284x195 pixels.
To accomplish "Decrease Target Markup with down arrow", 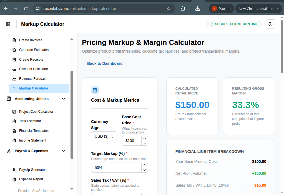I will (x=145, y=170).
